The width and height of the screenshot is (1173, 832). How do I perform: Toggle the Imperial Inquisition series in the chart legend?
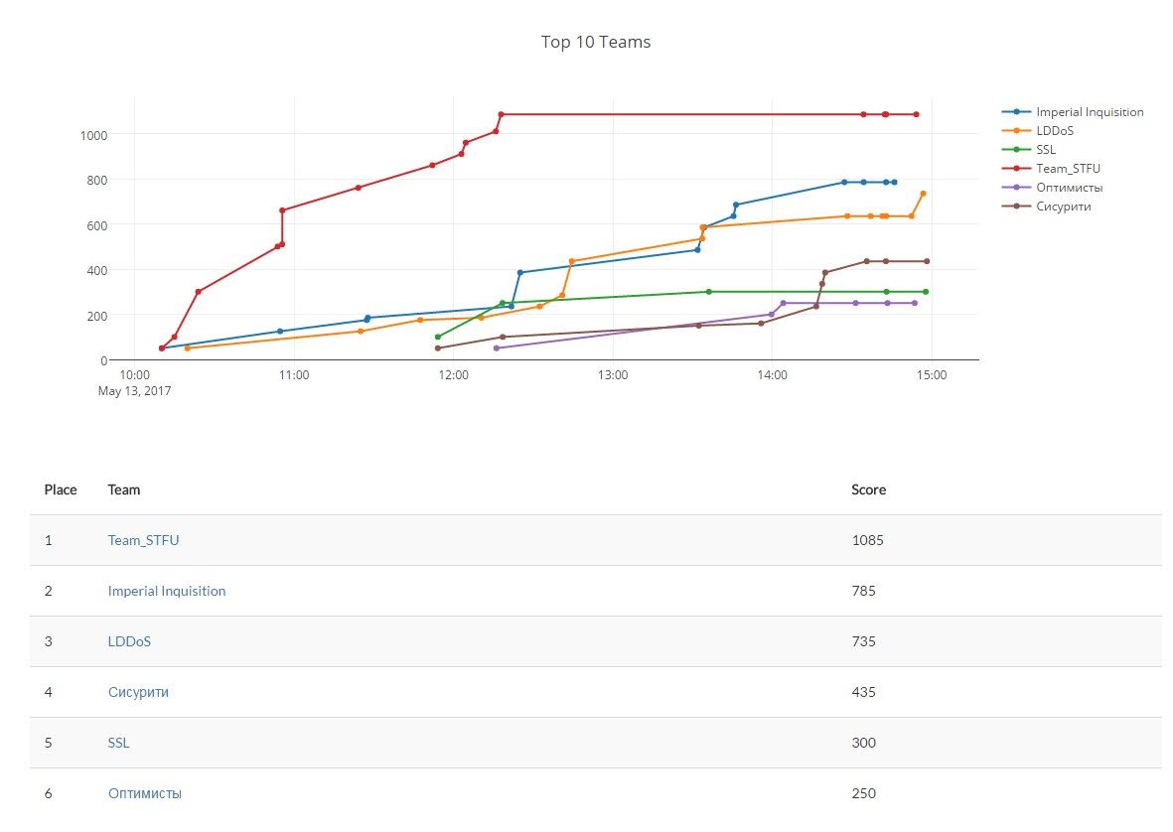(x=1073, y=112)
